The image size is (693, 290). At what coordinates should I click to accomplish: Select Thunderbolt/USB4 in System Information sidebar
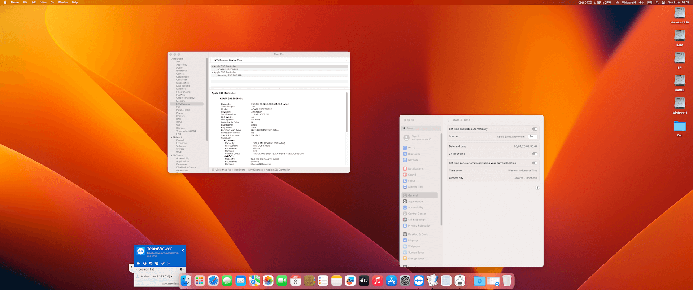tap(186, 131)
